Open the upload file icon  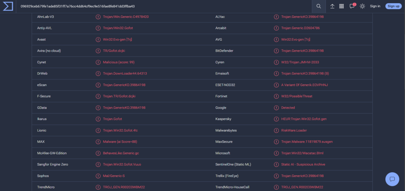(x=333, y=6)
